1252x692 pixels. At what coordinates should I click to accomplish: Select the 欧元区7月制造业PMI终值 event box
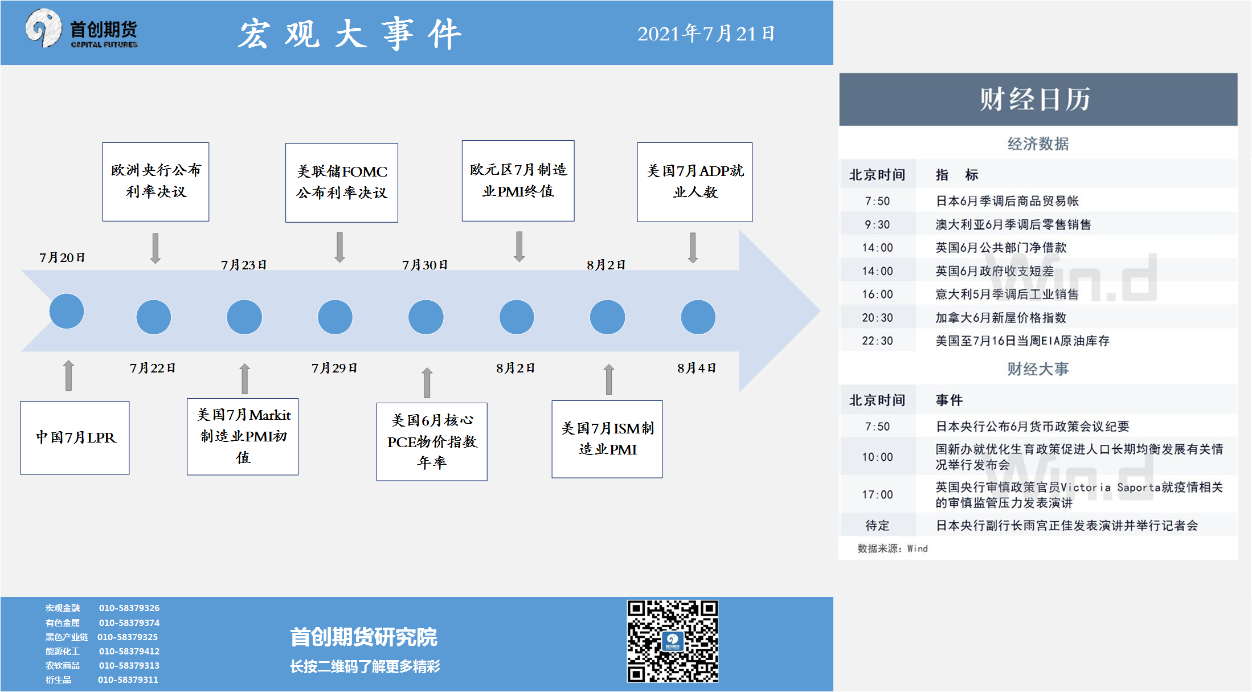(518, 181)
